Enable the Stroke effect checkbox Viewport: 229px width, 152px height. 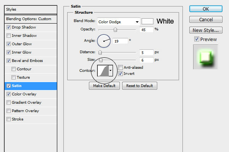point(9,119)
